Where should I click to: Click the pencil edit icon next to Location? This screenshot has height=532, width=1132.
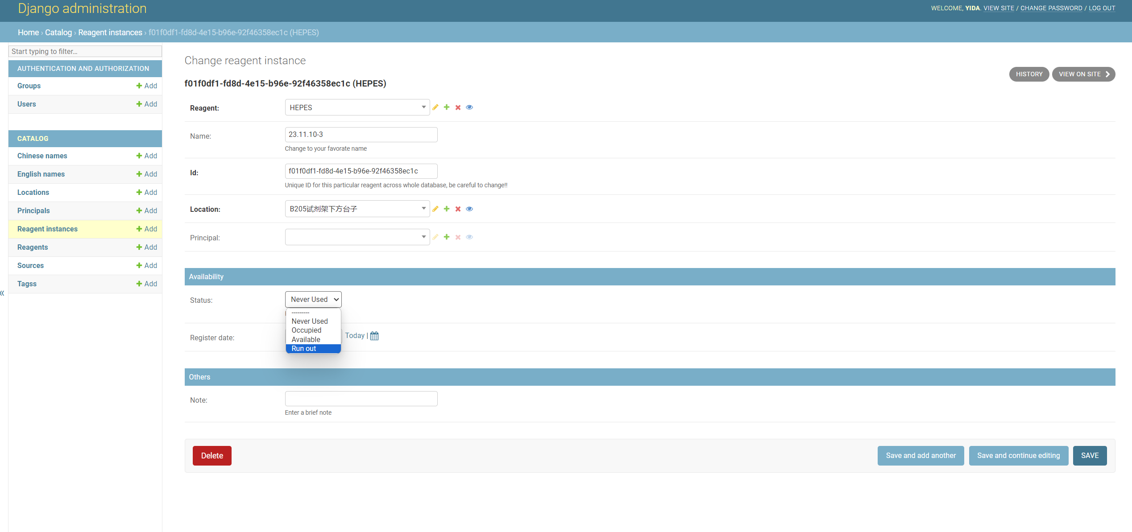coord(435,209)
